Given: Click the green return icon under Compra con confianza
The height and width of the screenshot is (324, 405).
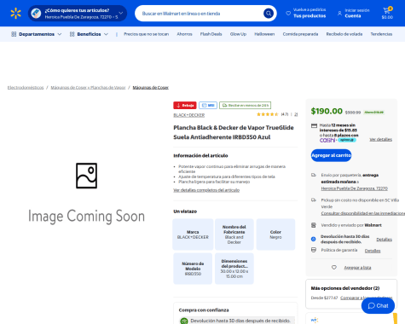Looking at the screenshot, I should tap(184, 321).
